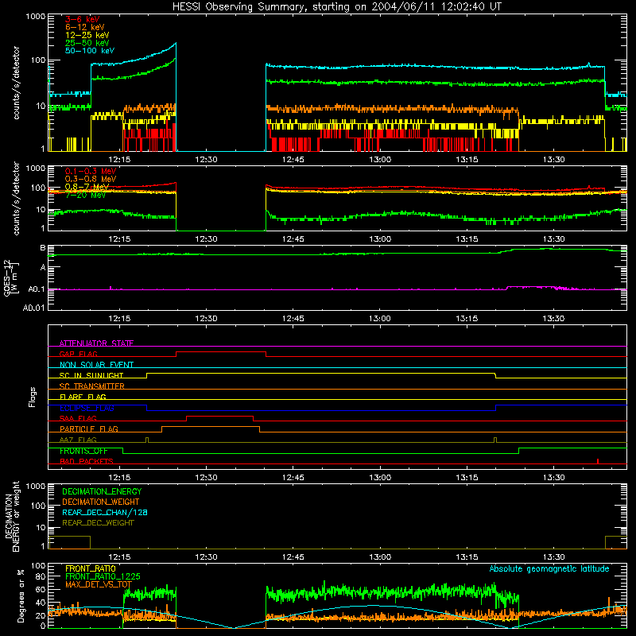Select the 25-50 keV legend label
636x636 pixels.
pyautogui.click(x=87, y=43)
